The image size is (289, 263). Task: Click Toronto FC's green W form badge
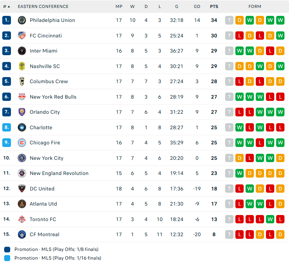(270, 219)
